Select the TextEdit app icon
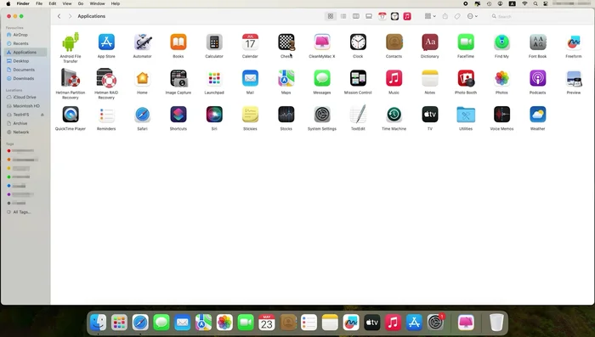 (x=358, y=115)
